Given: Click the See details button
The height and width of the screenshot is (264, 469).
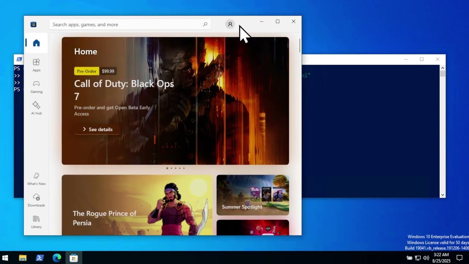Looking at the screenshot, I should pos(97,129).
